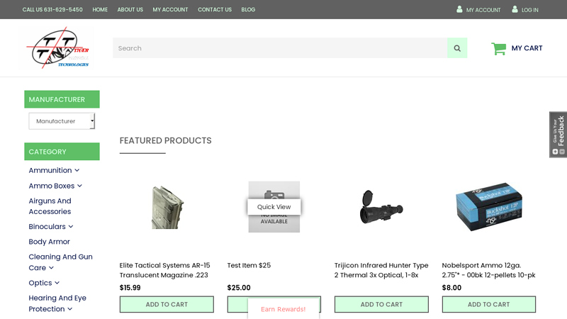This screenshot has width=567, height=319.
Task: Expand the Optics category chevron
Action: point(57,283)
